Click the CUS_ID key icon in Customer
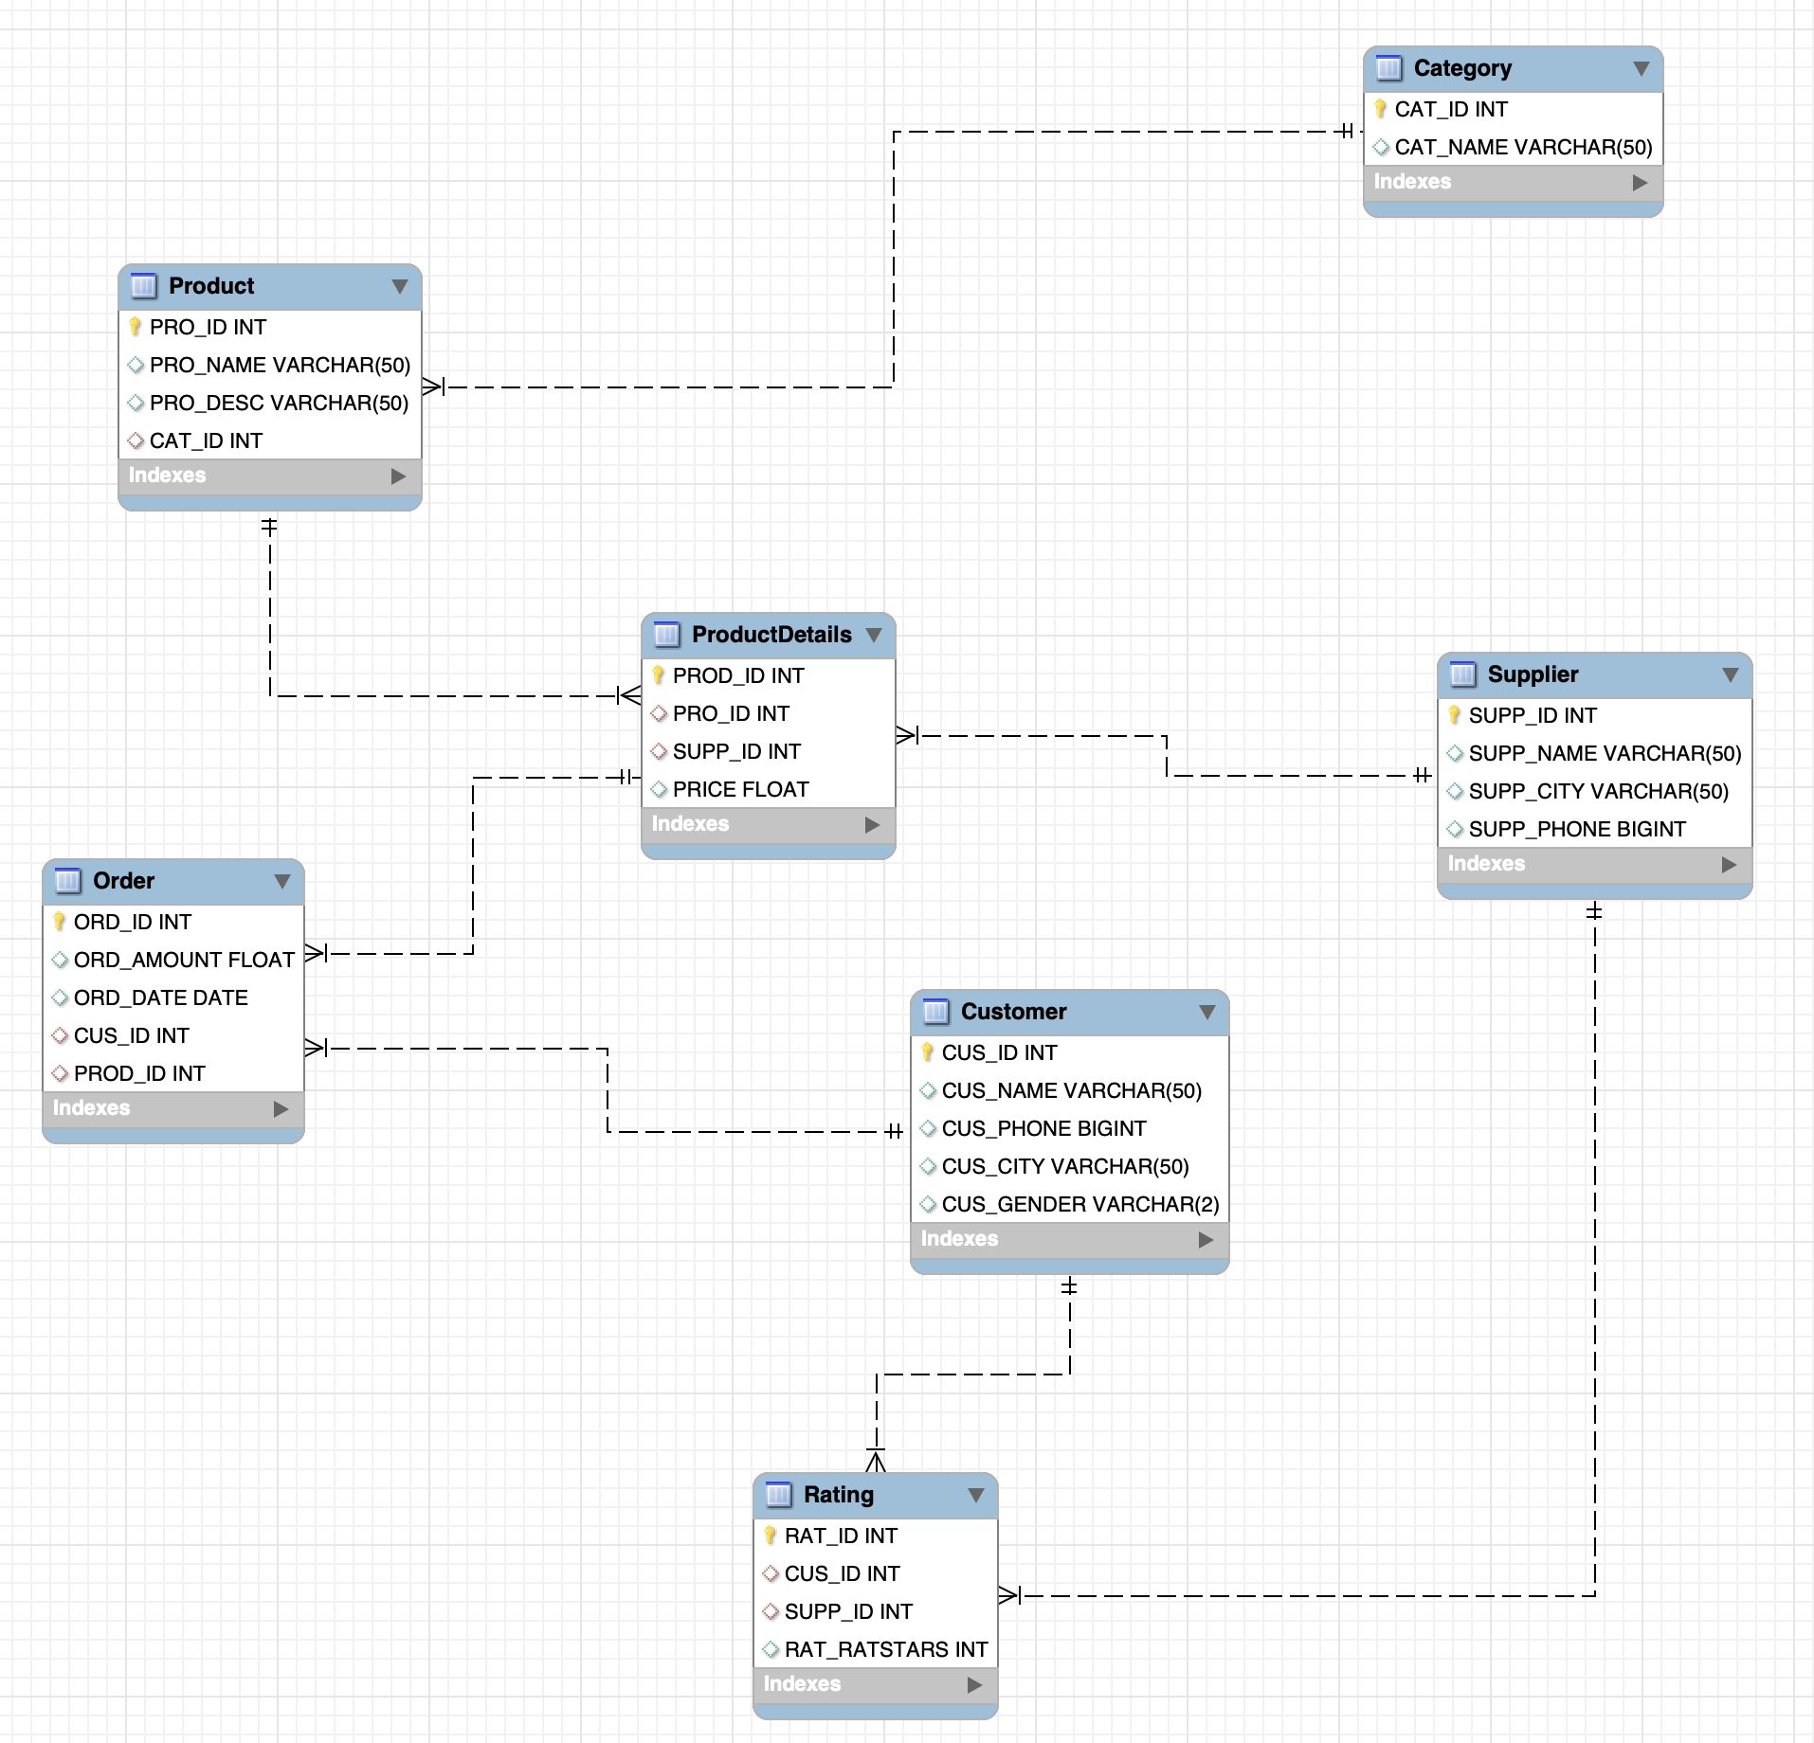 coord(928,1052)
